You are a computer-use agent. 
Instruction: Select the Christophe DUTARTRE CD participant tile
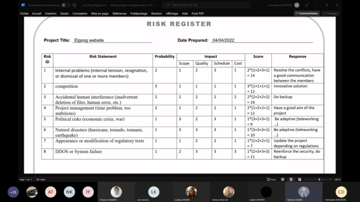point(341,192)
